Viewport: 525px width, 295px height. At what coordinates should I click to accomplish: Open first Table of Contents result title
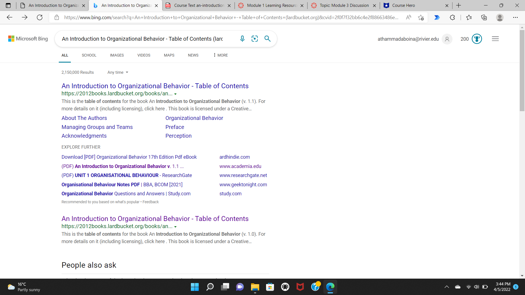(x=155, y=86)
